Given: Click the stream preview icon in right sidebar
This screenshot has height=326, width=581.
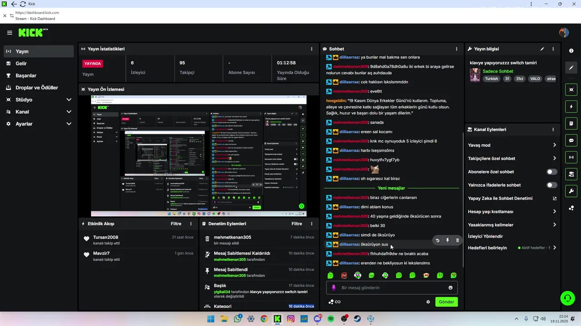Looking at the screenshot, I should (x=571, y=90).
